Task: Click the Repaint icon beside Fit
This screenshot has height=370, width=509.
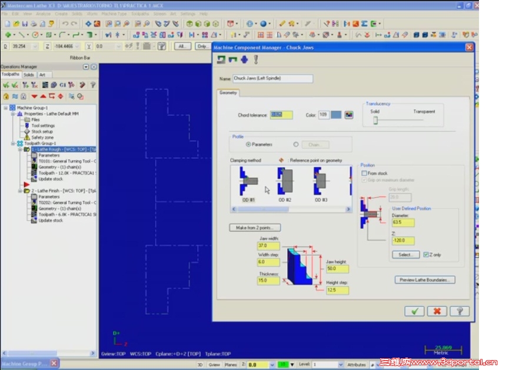Action: tap(97, 24)
